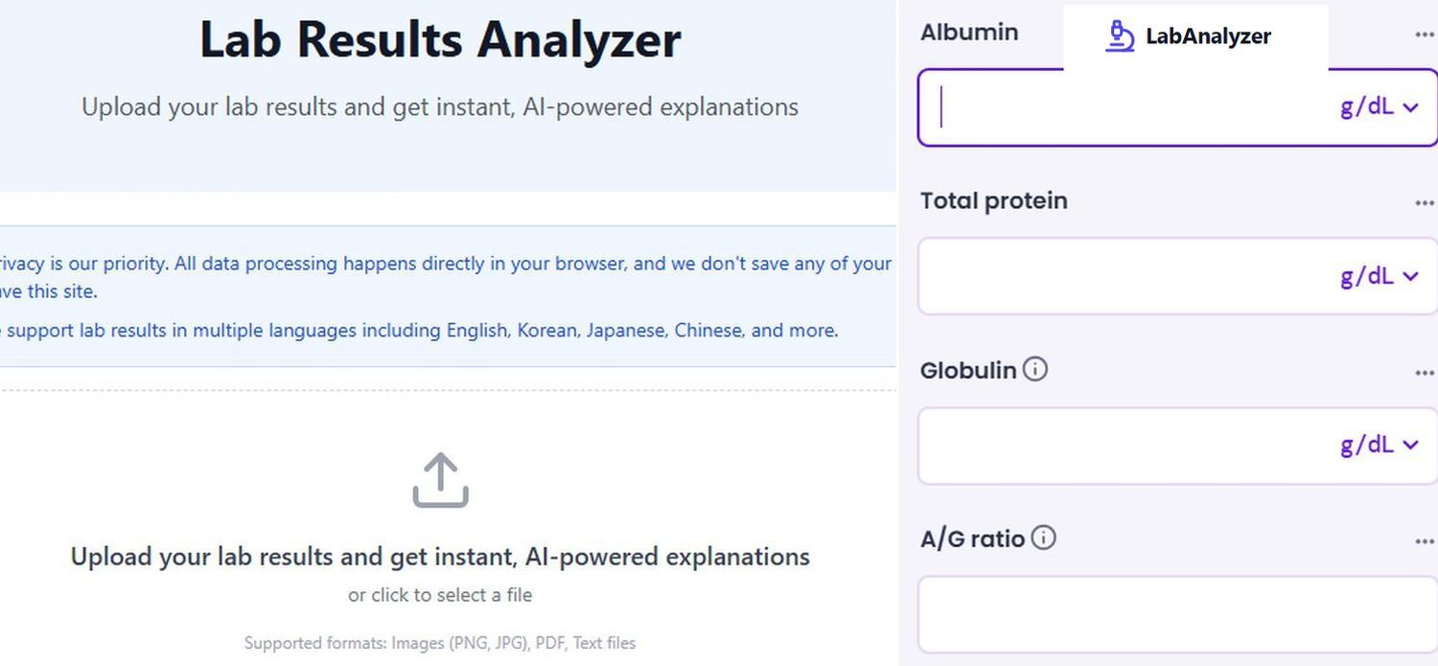Expand the Albumin g/dL unit dropdown
The height and width of the screenshot is (666, 1438).
tap(1380, 107)
